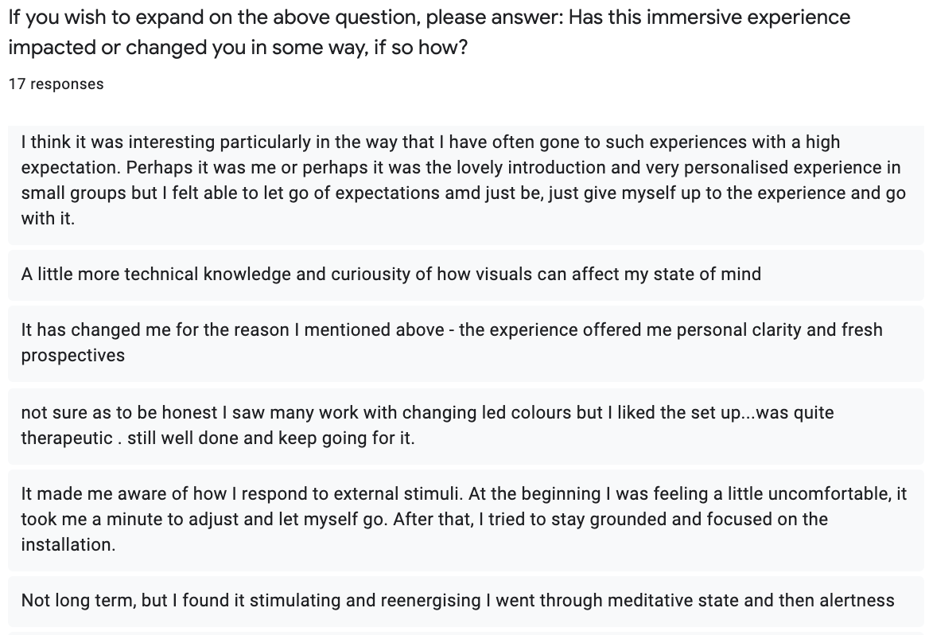The width and height of the screenshot is (929, 643).
Task: Click the word "installation." in the stimuli response
Action: pyautogui.click(x=68, y=545)
